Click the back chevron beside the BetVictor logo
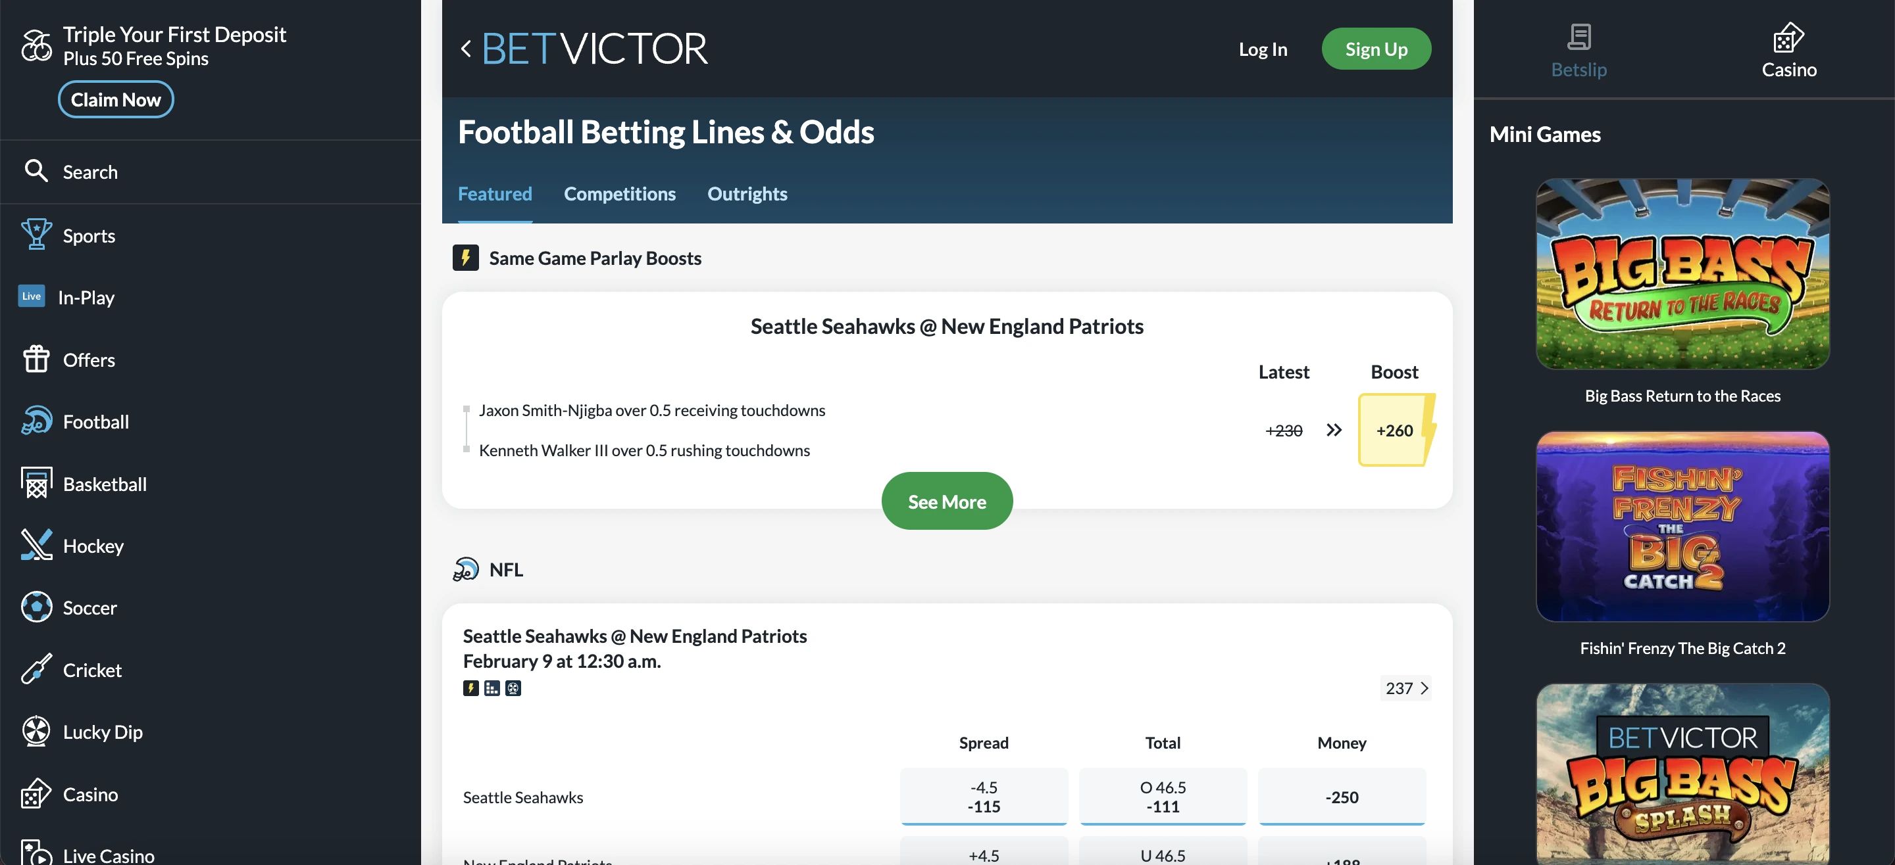Viewport: 1895px width, 865px height. (465, 49)
